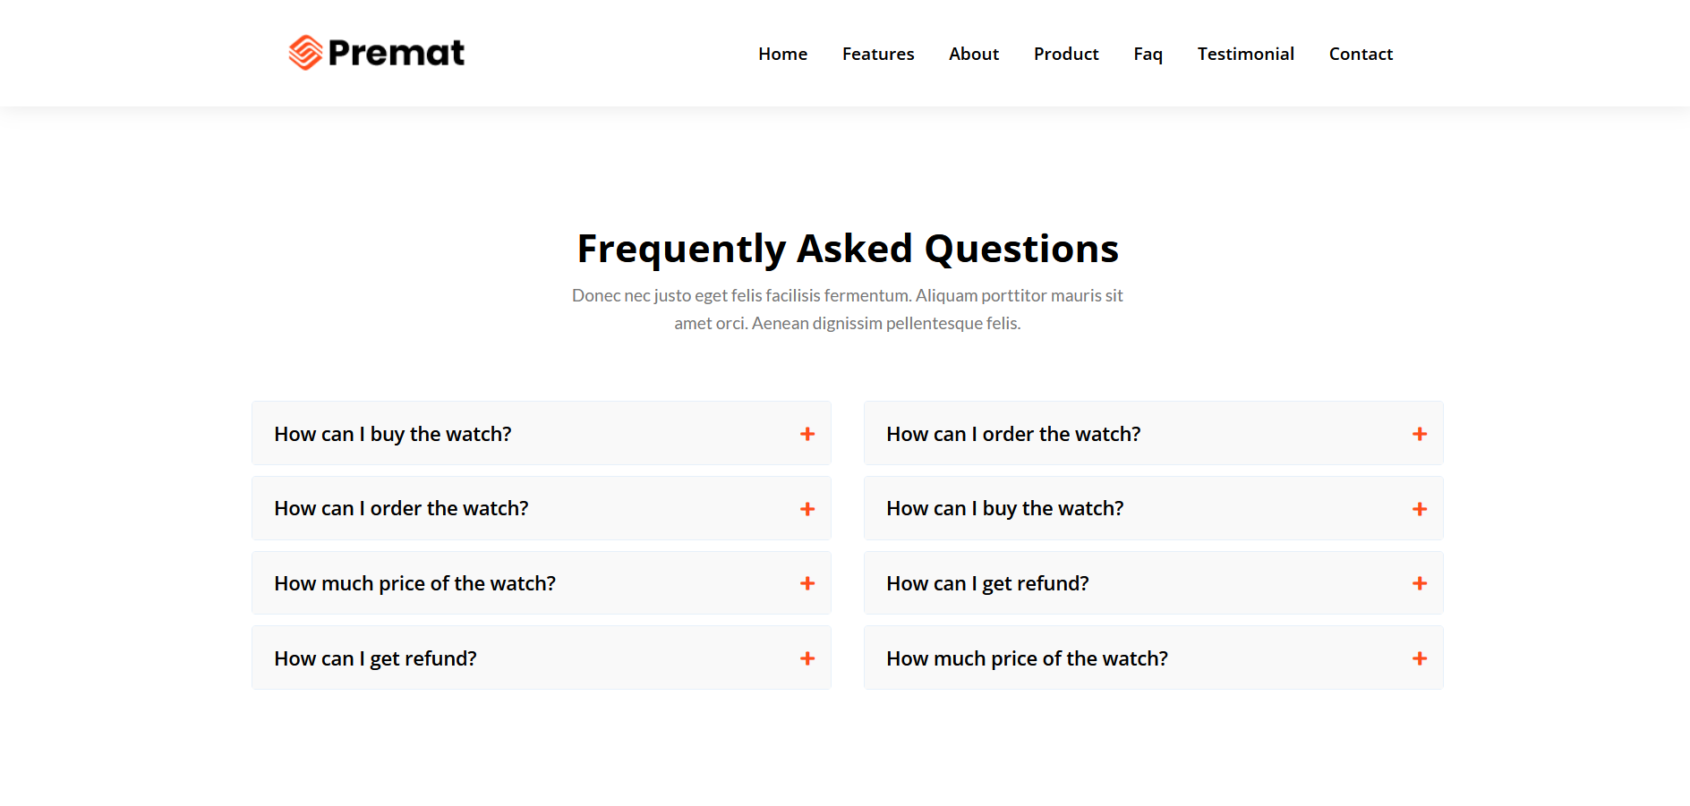This screenshot has height=806, width=1690.
Task: Click the 'Frequently Asked Questions' heading
Action: 847,249
